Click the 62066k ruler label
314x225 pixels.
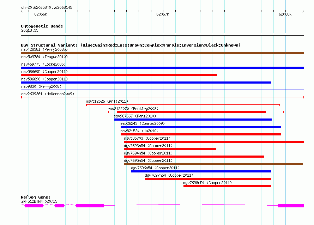tap(41, 14)
